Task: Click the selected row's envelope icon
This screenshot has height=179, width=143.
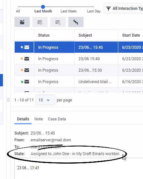Action: pyautogui.click(x=27, y=47)
